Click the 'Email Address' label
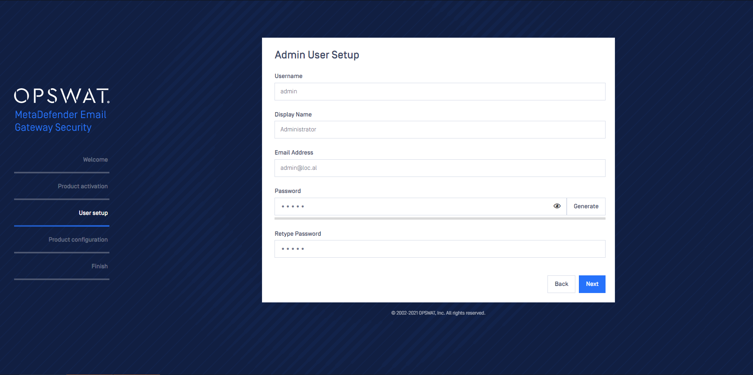 (x=294, y=153)
